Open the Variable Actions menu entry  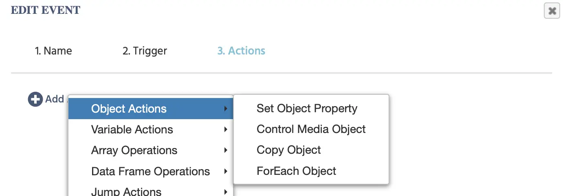click(x=132, y=130)
